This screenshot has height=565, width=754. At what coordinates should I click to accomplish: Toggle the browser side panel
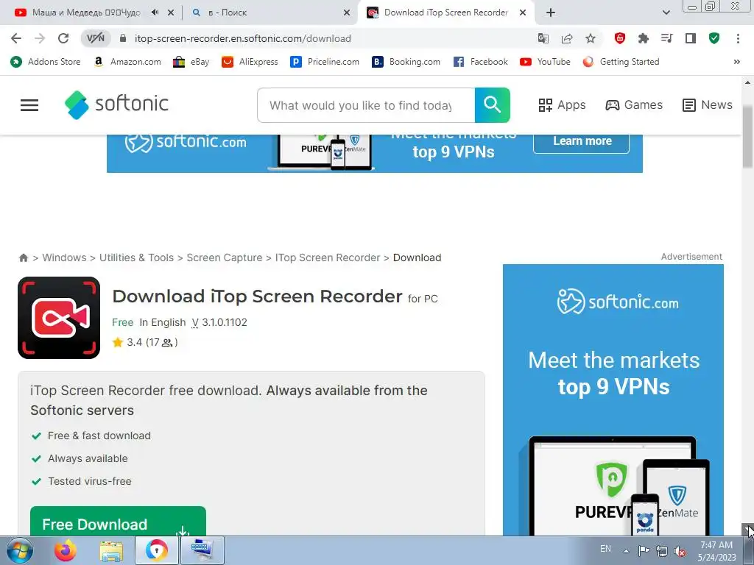point(691,38)
